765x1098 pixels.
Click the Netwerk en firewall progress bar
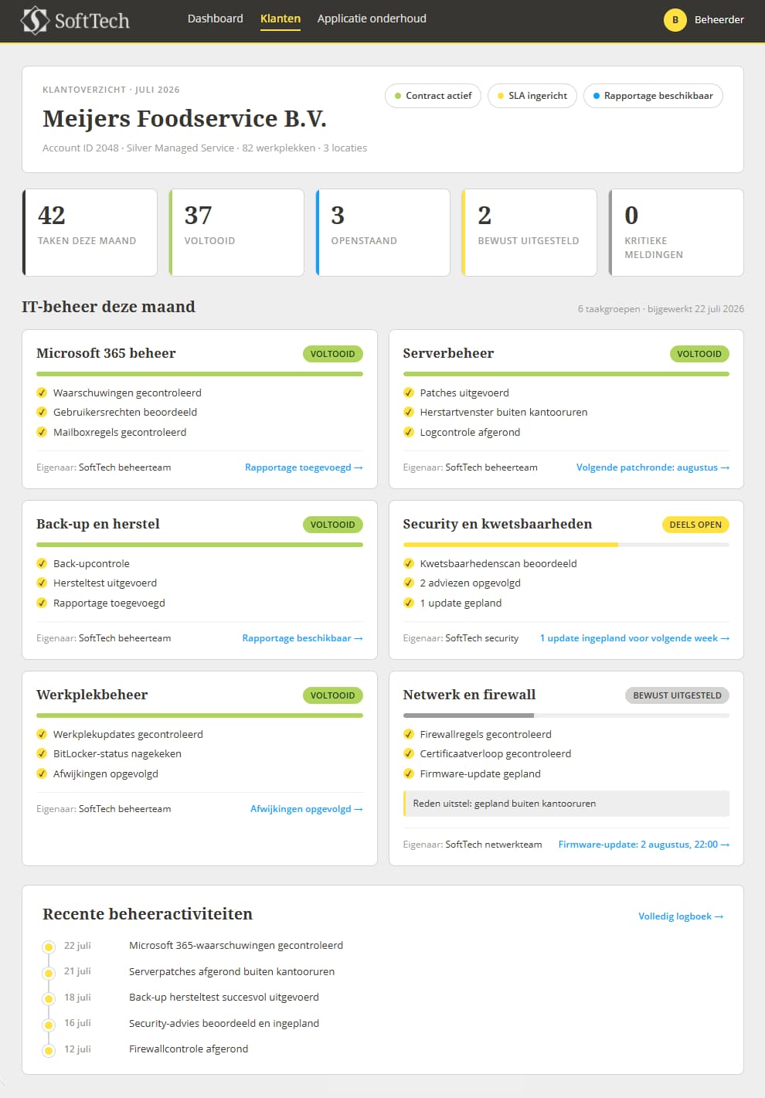(x=566, y=716)
